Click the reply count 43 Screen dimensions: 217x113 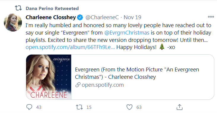click(39, 107)
